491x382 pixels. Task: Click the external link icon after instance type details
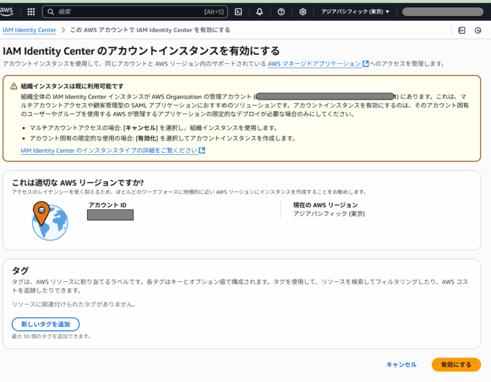pyautogui.click(x=202, y=150)
